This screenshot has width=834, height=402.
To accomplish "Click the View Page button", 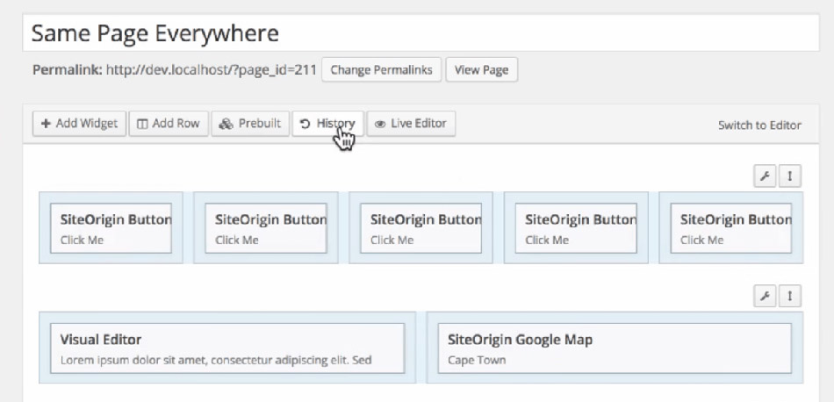I will (481, 70).
